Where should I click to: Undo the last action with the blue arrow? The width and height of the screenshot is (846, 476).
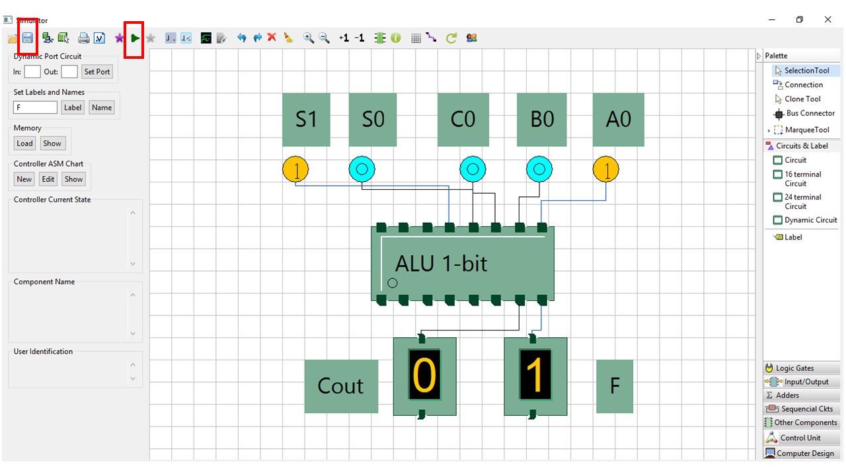coord(241,38)
